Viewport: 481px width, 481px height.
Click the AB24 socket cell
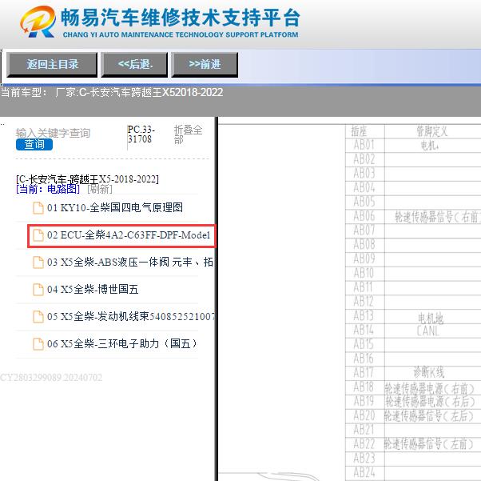[x=364, y=472]
